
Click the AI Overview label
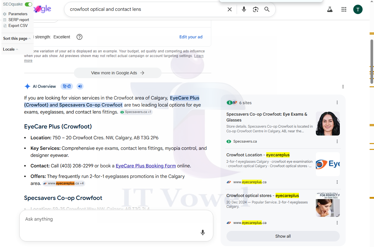point(44,86)
